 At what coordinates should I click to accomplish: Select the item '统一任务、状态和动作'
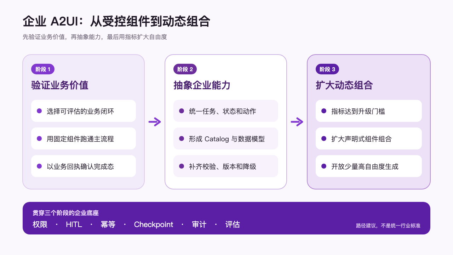pyautogui.click(x=226, y=111)
